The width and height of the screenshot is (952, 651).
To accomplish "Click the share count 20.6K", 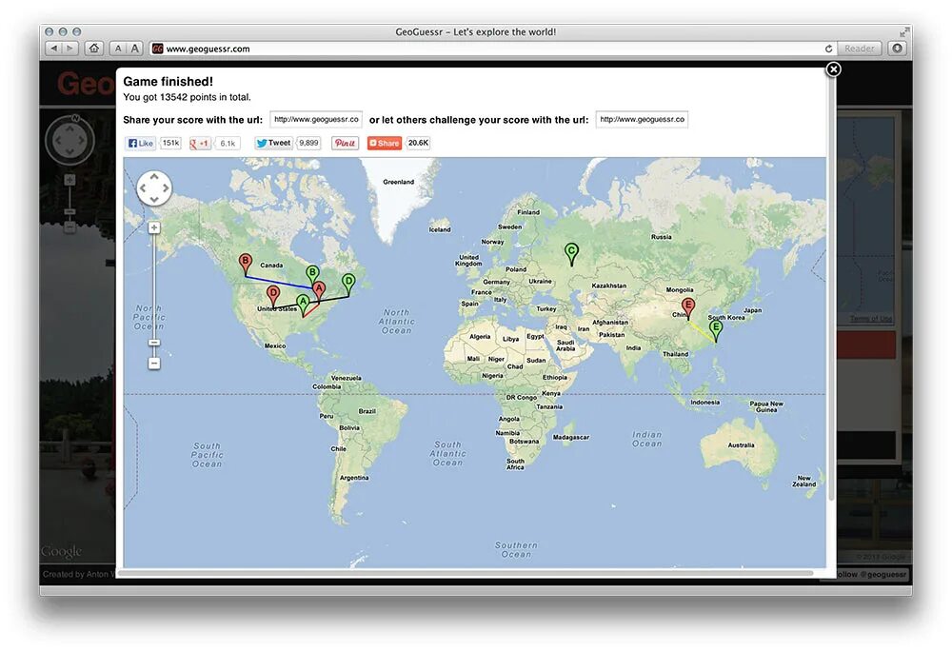I will coord(418,143).
